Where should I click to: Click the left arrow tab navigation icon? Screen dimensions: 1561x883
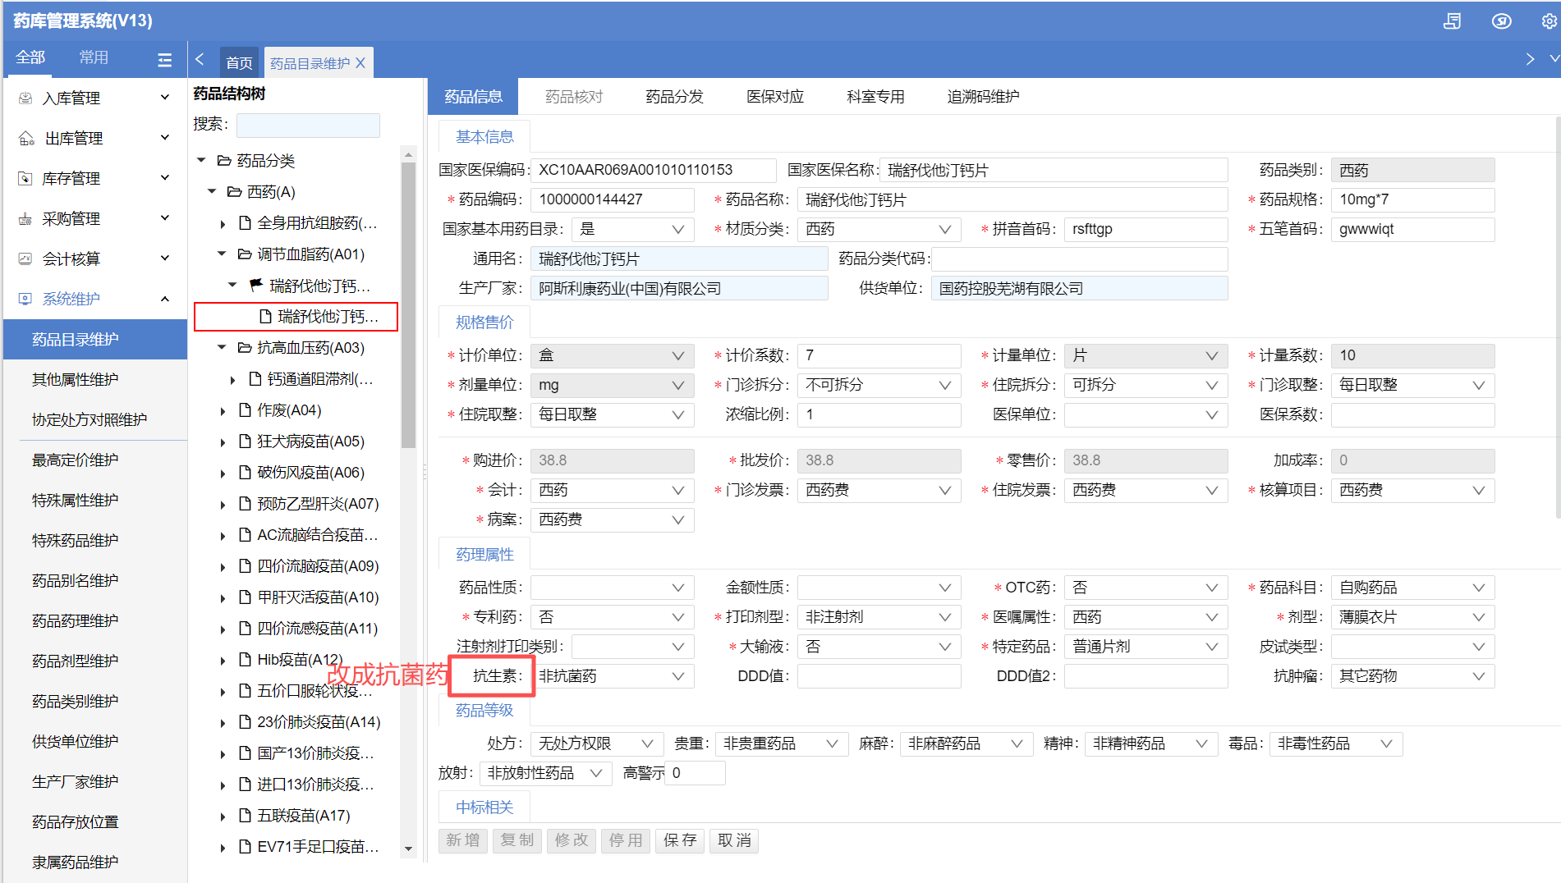200,59
